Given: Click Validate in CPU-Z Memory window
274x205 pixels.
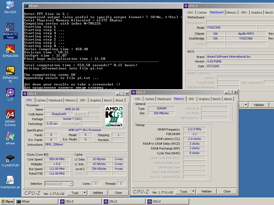Looking at the screenshot, I should [x=206, y=191].
